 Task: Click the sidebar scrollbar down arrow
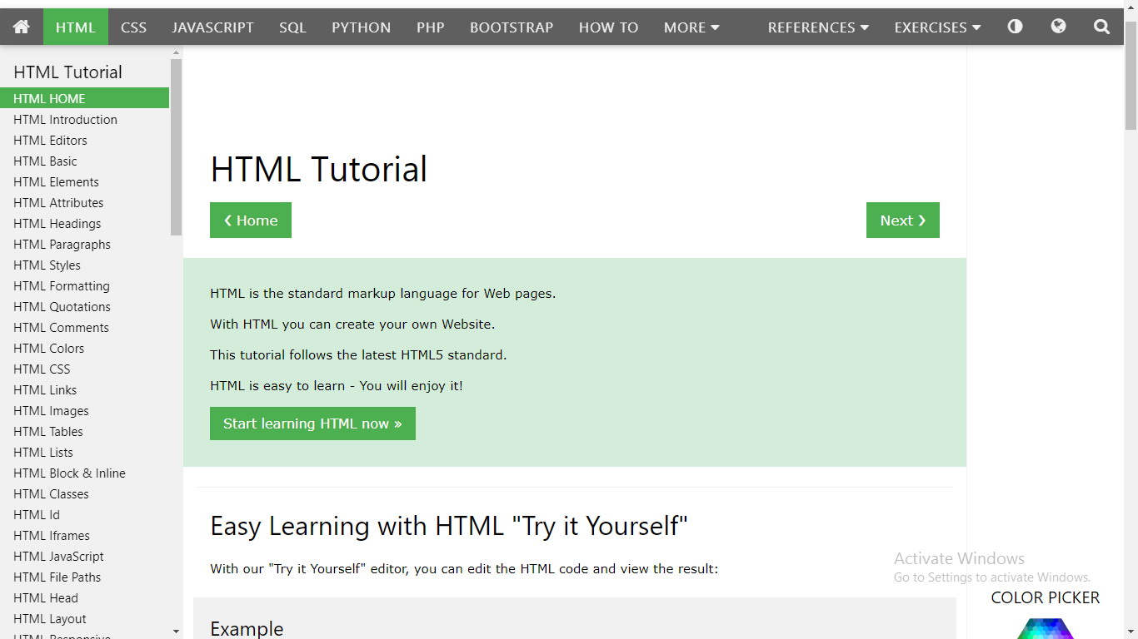pos(176,632)
